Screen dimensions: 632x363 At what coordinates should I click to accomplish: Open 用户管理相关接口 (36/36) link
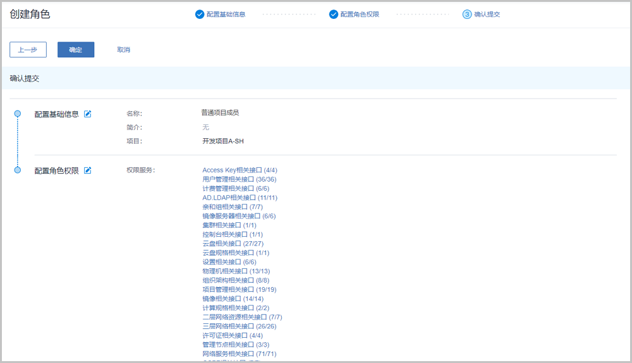[239, 179]
